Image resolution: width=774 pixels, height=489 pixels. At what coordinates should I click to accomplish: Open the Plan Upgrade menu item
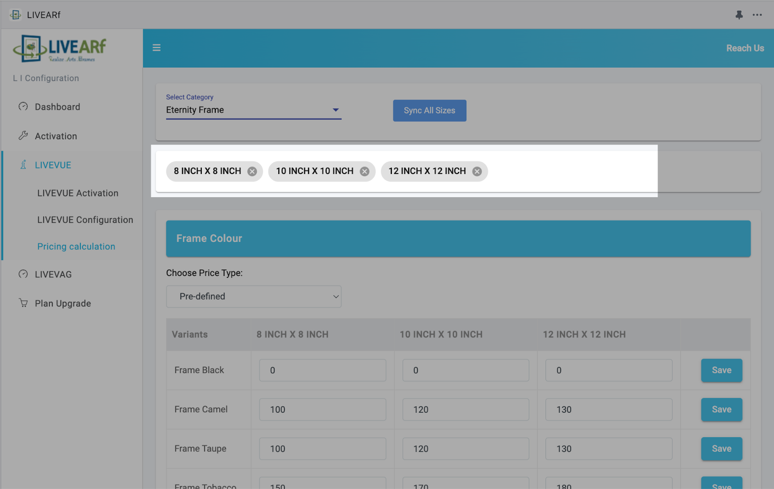click(x=63, y=303)
